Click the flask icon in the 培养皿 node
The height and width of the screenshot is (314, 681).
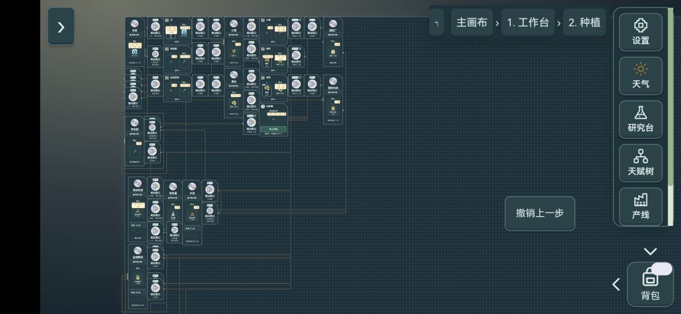173,214
